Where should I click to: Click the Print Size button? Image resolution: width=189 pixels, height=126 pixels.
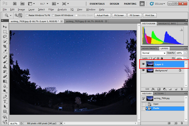click(150, 15)
